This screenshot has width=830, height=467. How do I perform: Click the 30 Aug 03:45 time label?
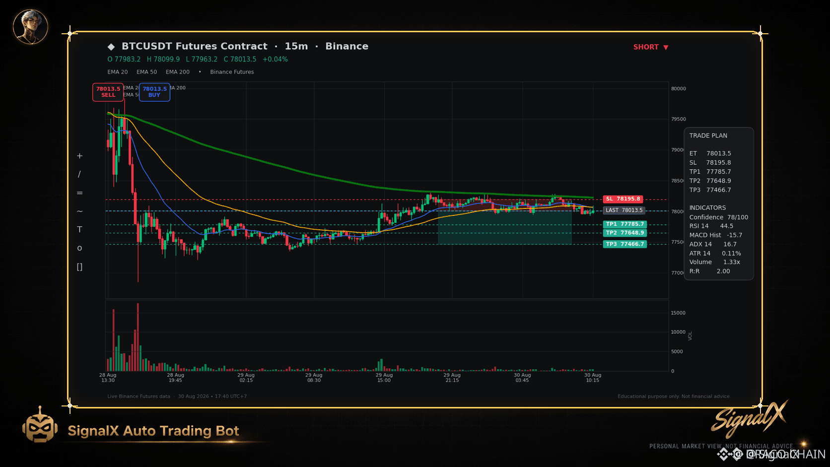pyautogui.click(x=522, y=378)
